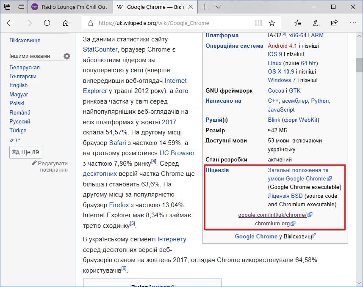
Task: Follow footnote reference [6]
Action: (124, 268)
